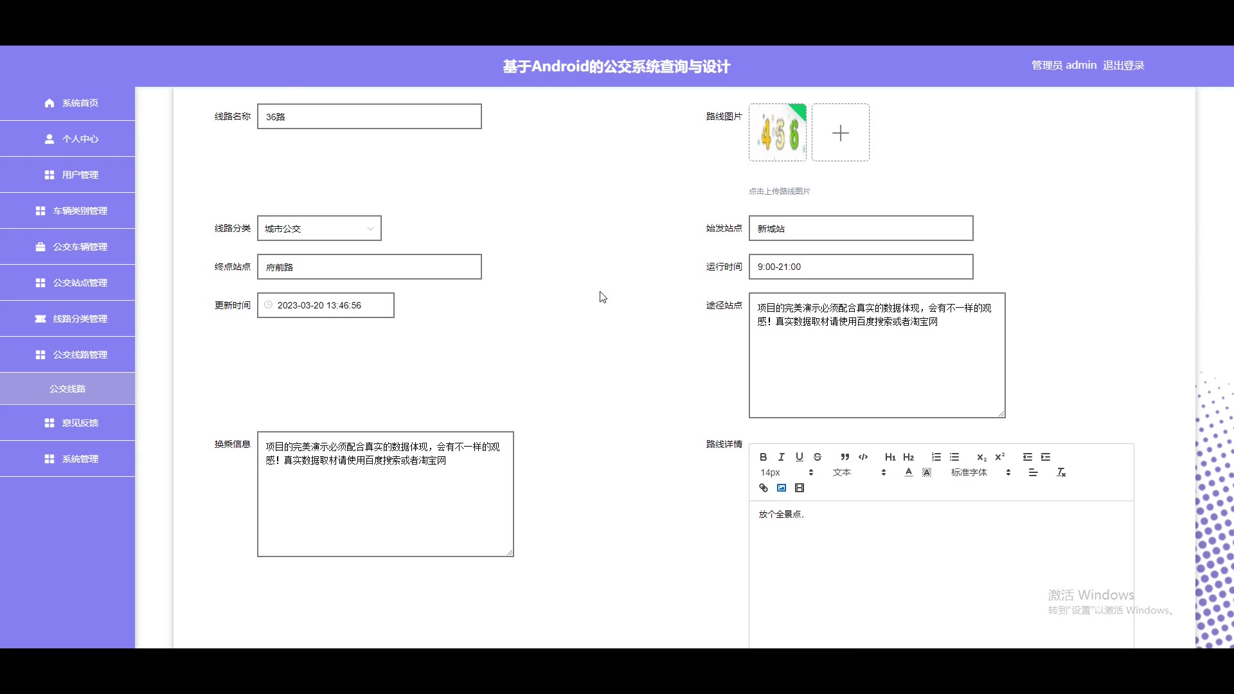Pick the text color in editor toolbar
This screenshot has width=1234, height=694.
(908, 472)
